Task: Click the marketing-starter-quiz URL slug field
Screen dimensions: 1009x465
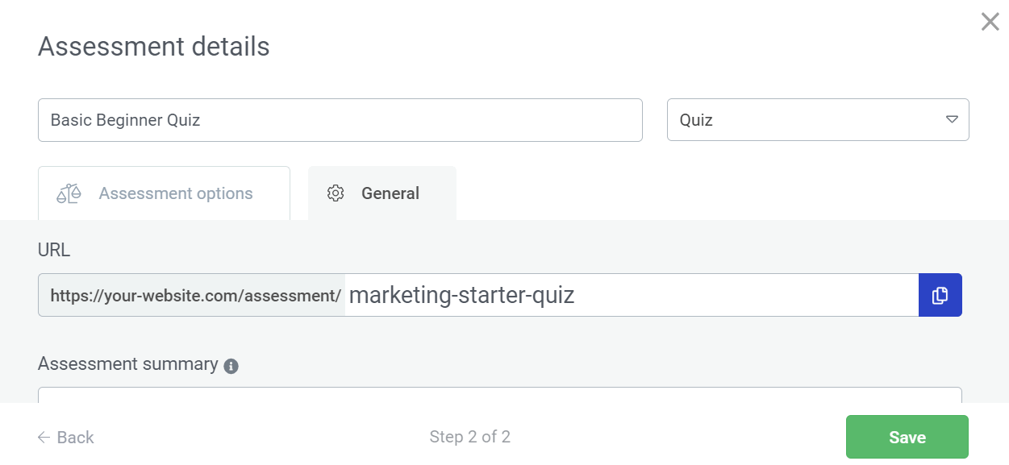Action: pyautogui.click(x=629, y=295)
